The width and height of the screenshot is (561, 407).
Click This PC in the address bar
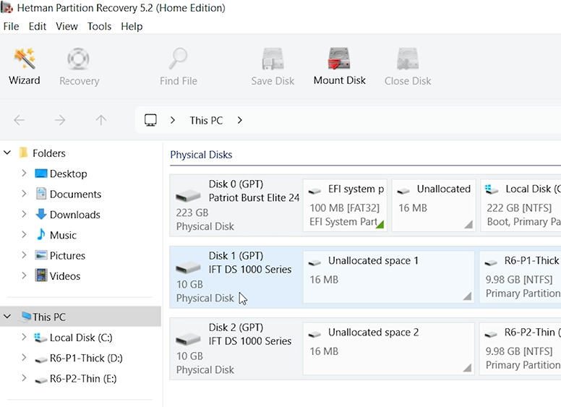206,121
